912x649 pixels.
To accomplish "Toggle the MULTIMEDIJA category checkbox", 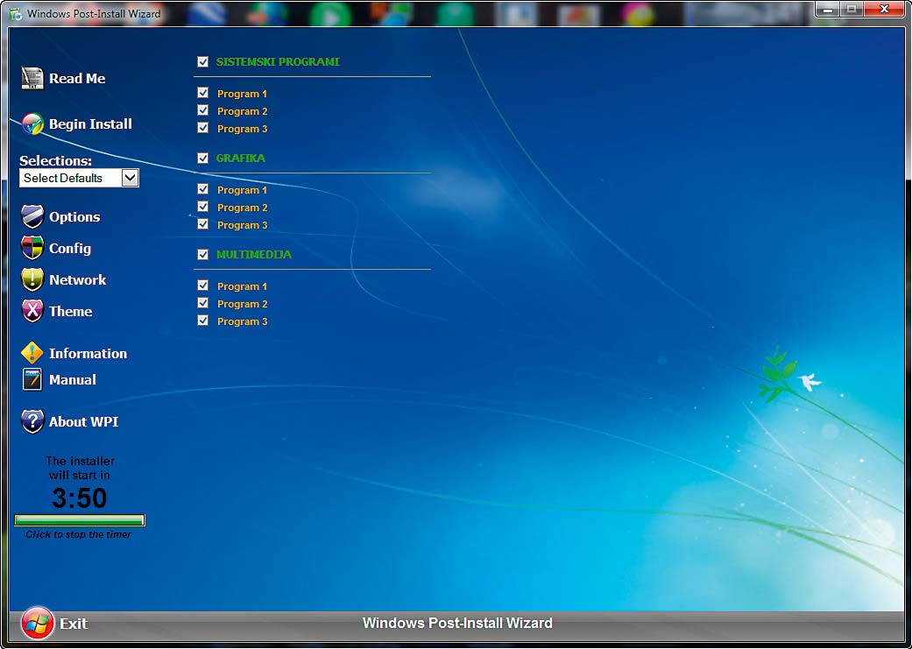I will click(x=202, y=255).
